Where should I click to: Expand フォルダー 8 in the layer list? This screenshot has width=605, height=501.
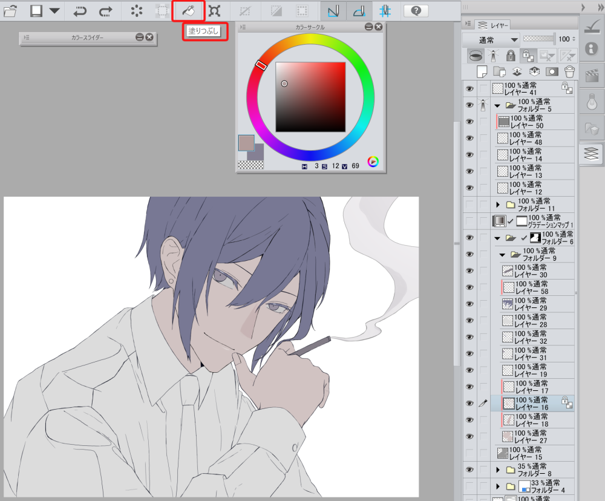pos(498,470)
